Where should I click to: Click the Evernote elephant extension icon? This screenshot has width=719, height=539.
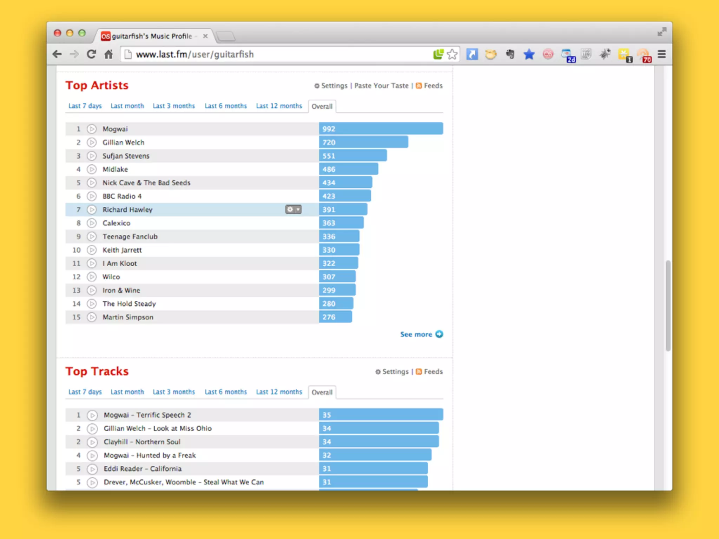tap(510, 54)
